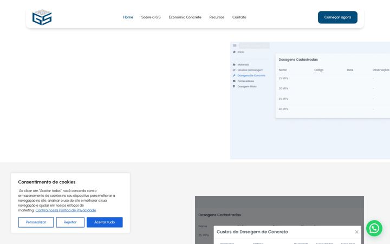Click the GS logo in the header

tap(42, 17)
